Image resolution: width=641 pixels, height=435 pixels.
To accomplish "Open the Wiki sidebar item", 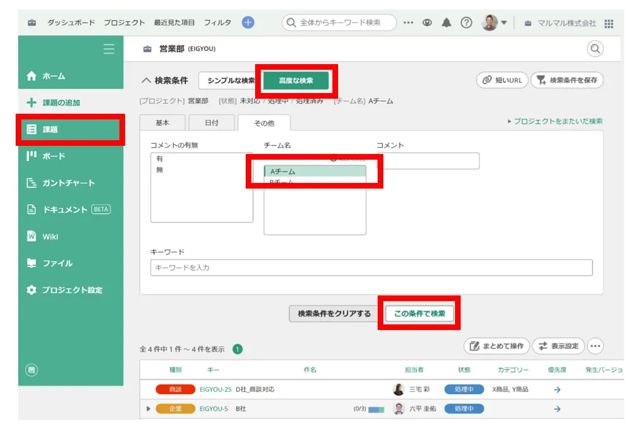I will point(50,236).
